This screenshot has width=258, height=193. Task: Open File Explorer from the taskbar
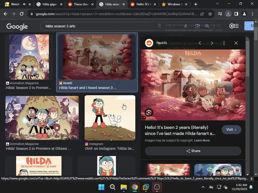click(123, 187)
